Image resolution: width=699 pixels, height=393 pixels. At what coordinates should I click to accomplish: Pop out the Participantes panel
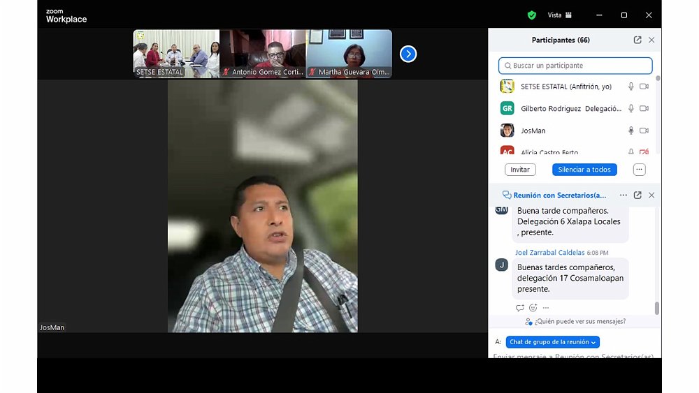(x=637, y=40)
